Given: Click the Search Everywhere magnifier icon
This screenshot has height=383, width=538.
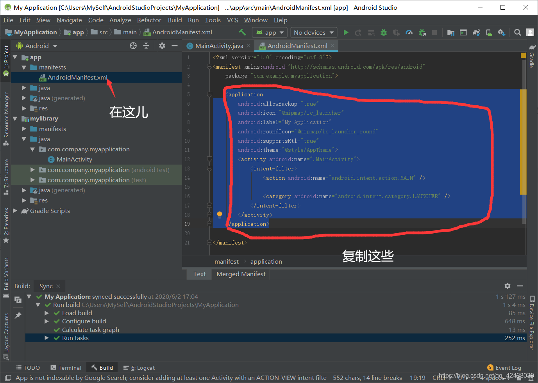Looking at the screenshot, I should [518, 32].
